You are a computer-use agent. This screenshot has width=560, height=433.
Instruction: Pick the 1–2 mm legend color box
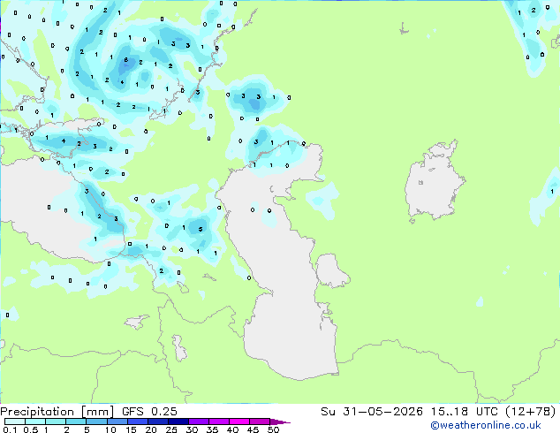click(x=56, y=422)
